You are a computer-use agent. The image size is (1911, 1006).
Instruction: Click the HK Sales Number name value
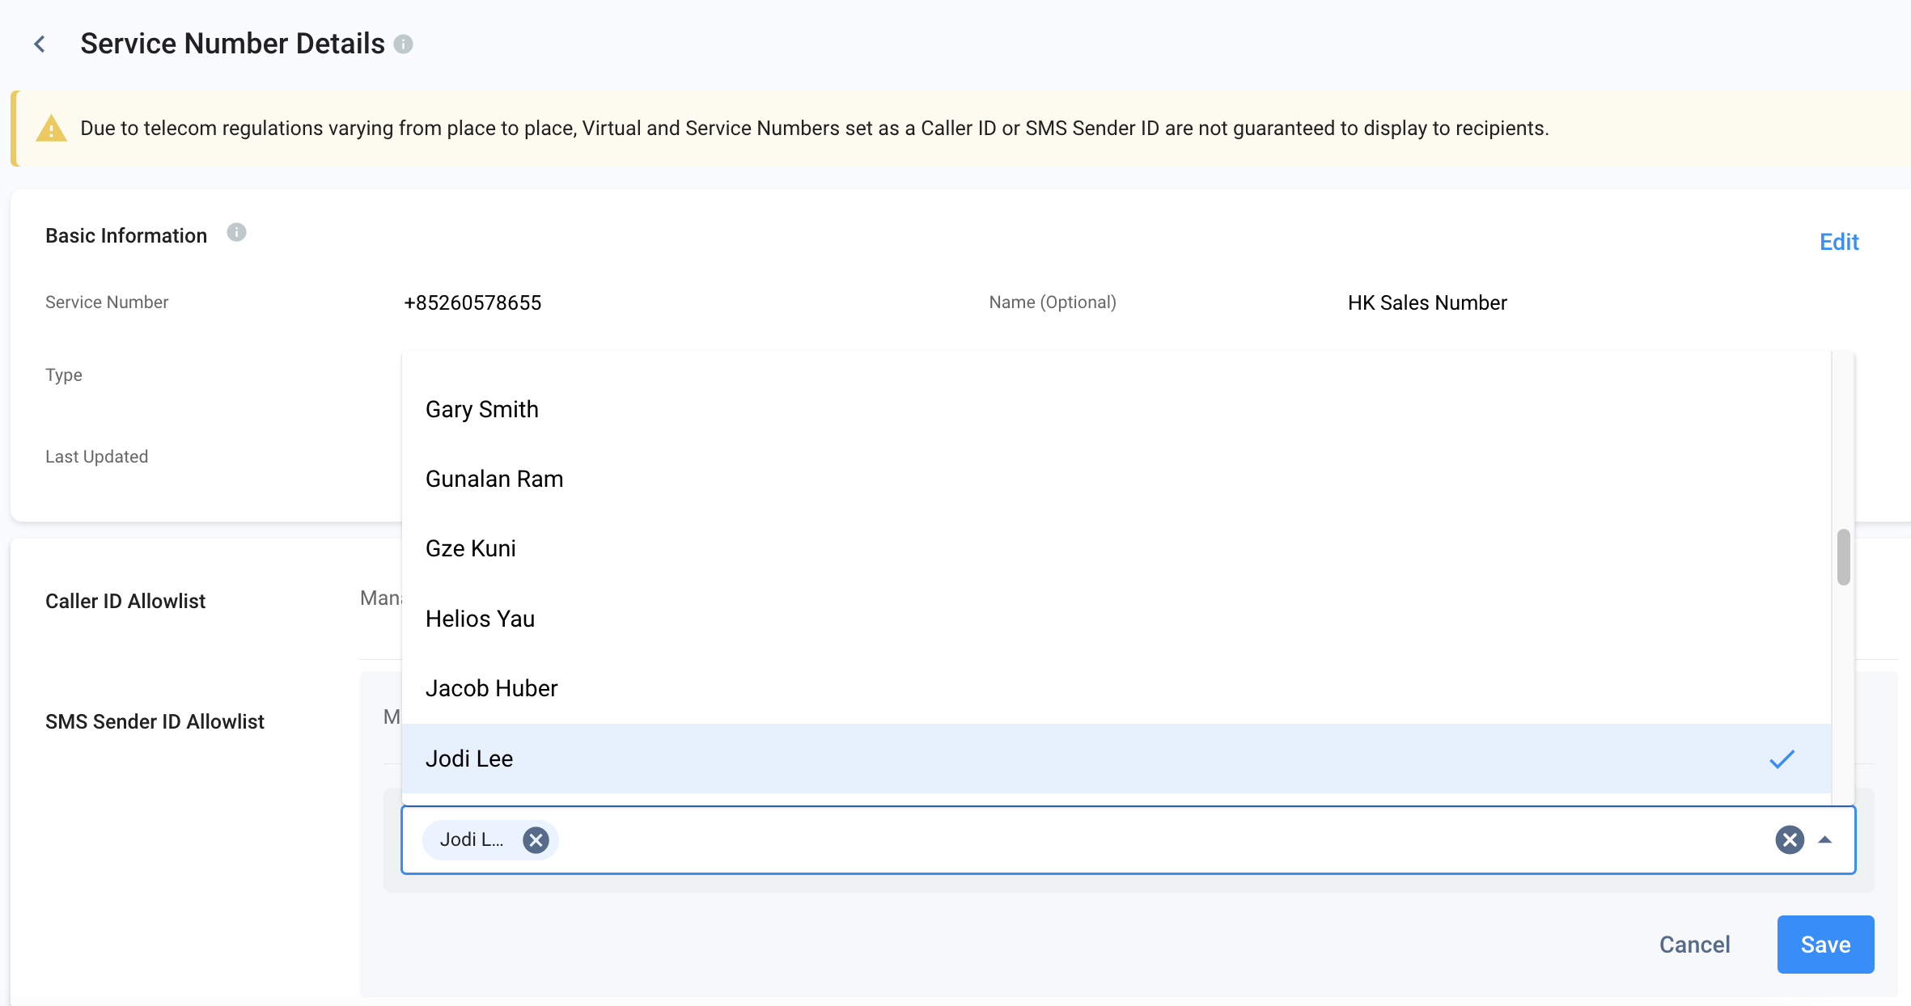click(x=1427, y=303)
